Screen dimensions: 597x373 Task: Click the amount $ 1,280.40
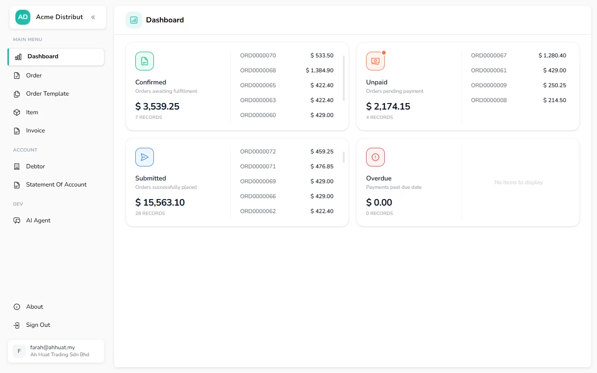(552, 55)
